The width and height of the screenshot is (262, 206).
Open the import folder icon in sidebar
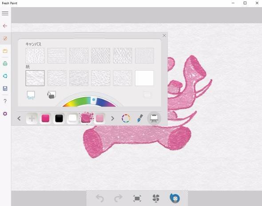point(5,51)
